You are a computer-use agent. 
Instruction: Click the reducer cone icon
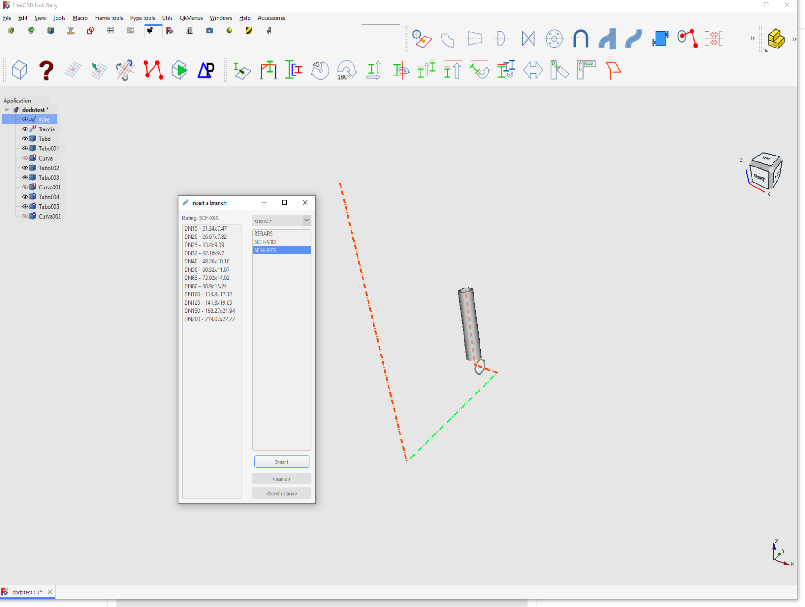[475, 38]
